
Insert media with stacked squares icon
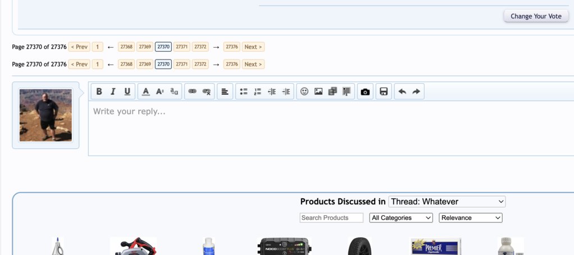click(x=332, y=92)
